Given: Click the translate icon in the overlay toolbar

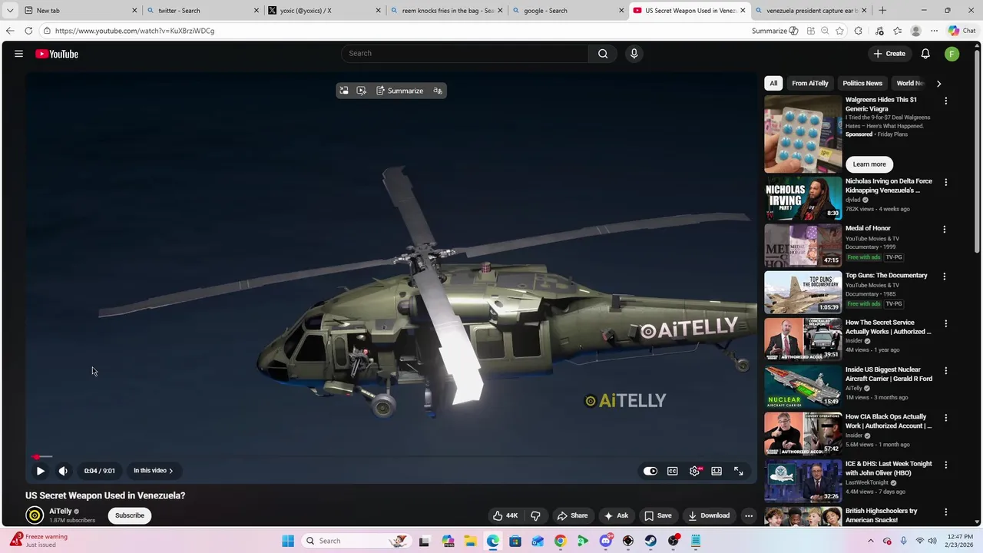Looking at the screenshot, I should pos(438,91).
